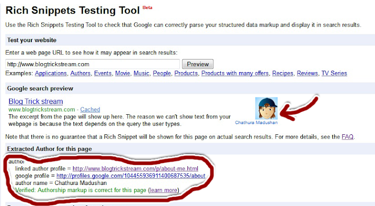
Task: Open Products with many offers example
Action: [x=235, y=74]
